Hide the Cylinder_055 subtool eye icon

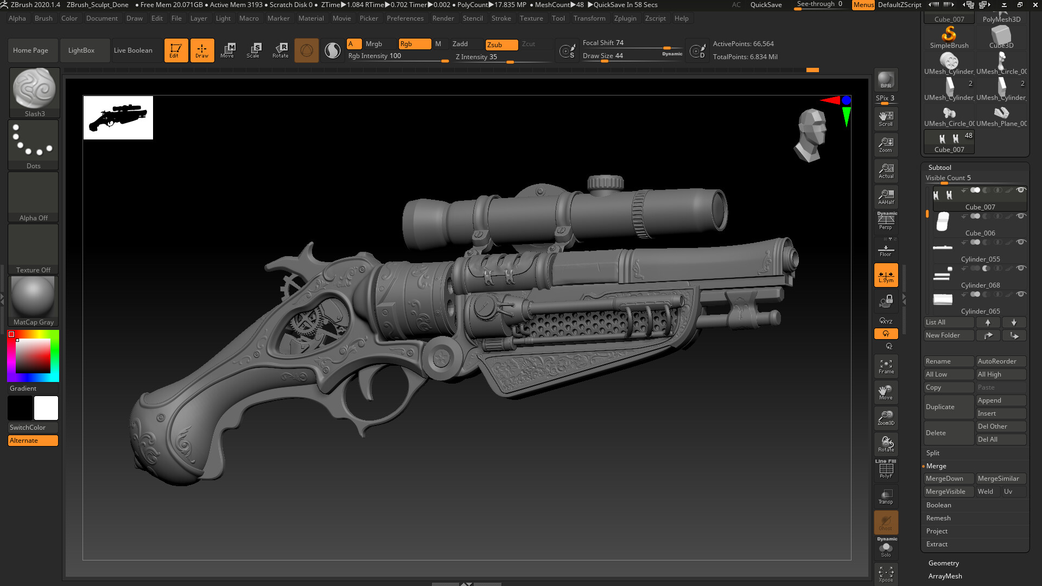point(1021,242)
